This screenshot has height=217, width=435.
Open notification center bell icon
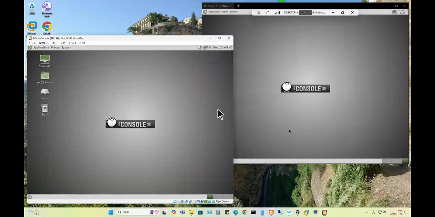(x=405, y=212)
